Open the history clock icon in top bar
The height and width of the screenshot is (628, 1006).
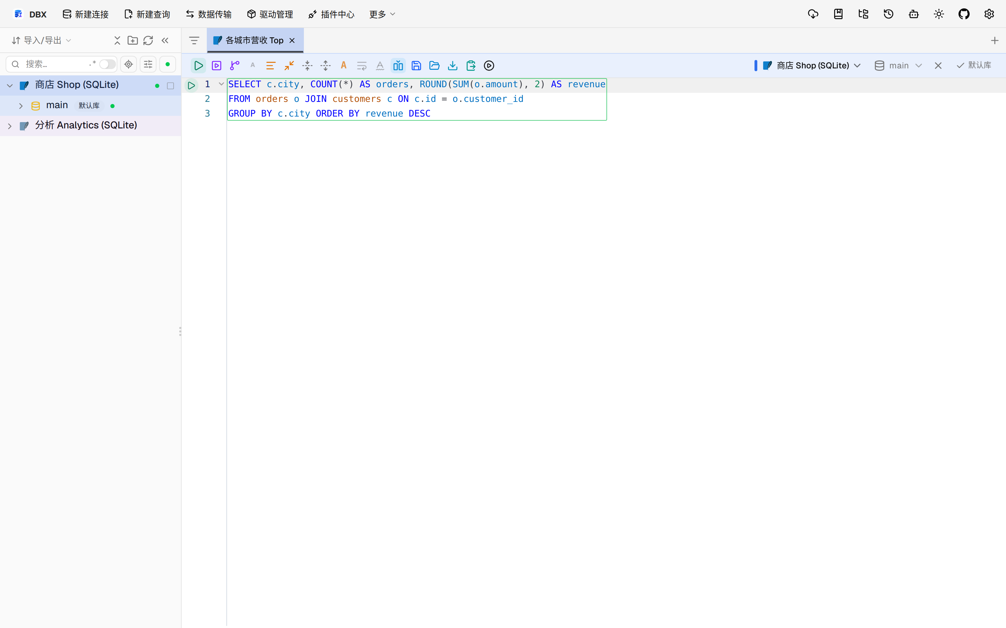click(888, 14)
